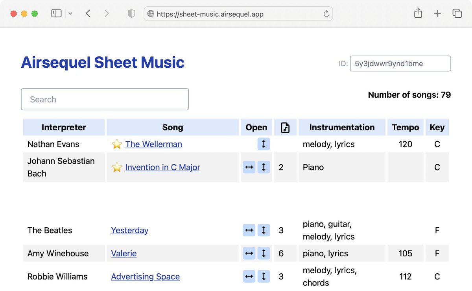Open Yesterday in horizontal layout
Screen dimensions: 472x291
[x=249, y=230]
